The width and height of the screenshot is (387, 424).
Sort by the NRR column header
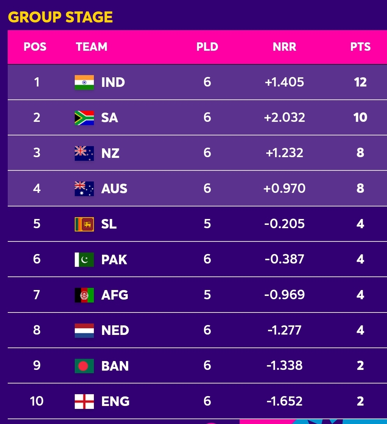284,47
